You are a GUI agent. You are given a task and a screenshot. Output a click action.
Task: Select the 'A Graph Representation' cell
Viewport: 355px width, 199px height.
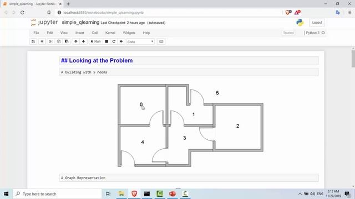coord(189,178)
